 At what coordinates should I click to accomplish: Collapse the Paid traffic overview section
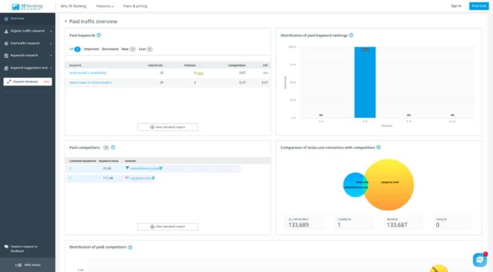tap(66, 22)
